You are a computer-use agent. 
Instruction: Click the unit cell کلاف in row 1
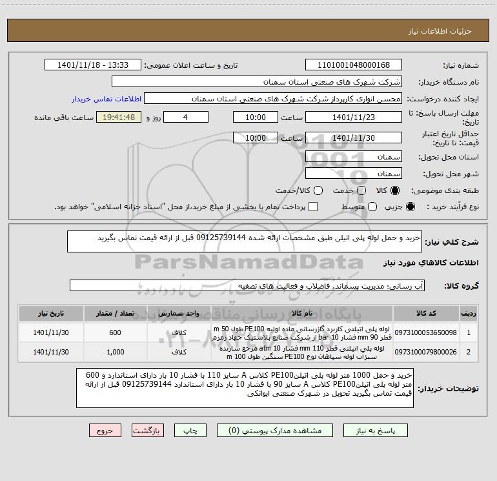click(179, 333)
